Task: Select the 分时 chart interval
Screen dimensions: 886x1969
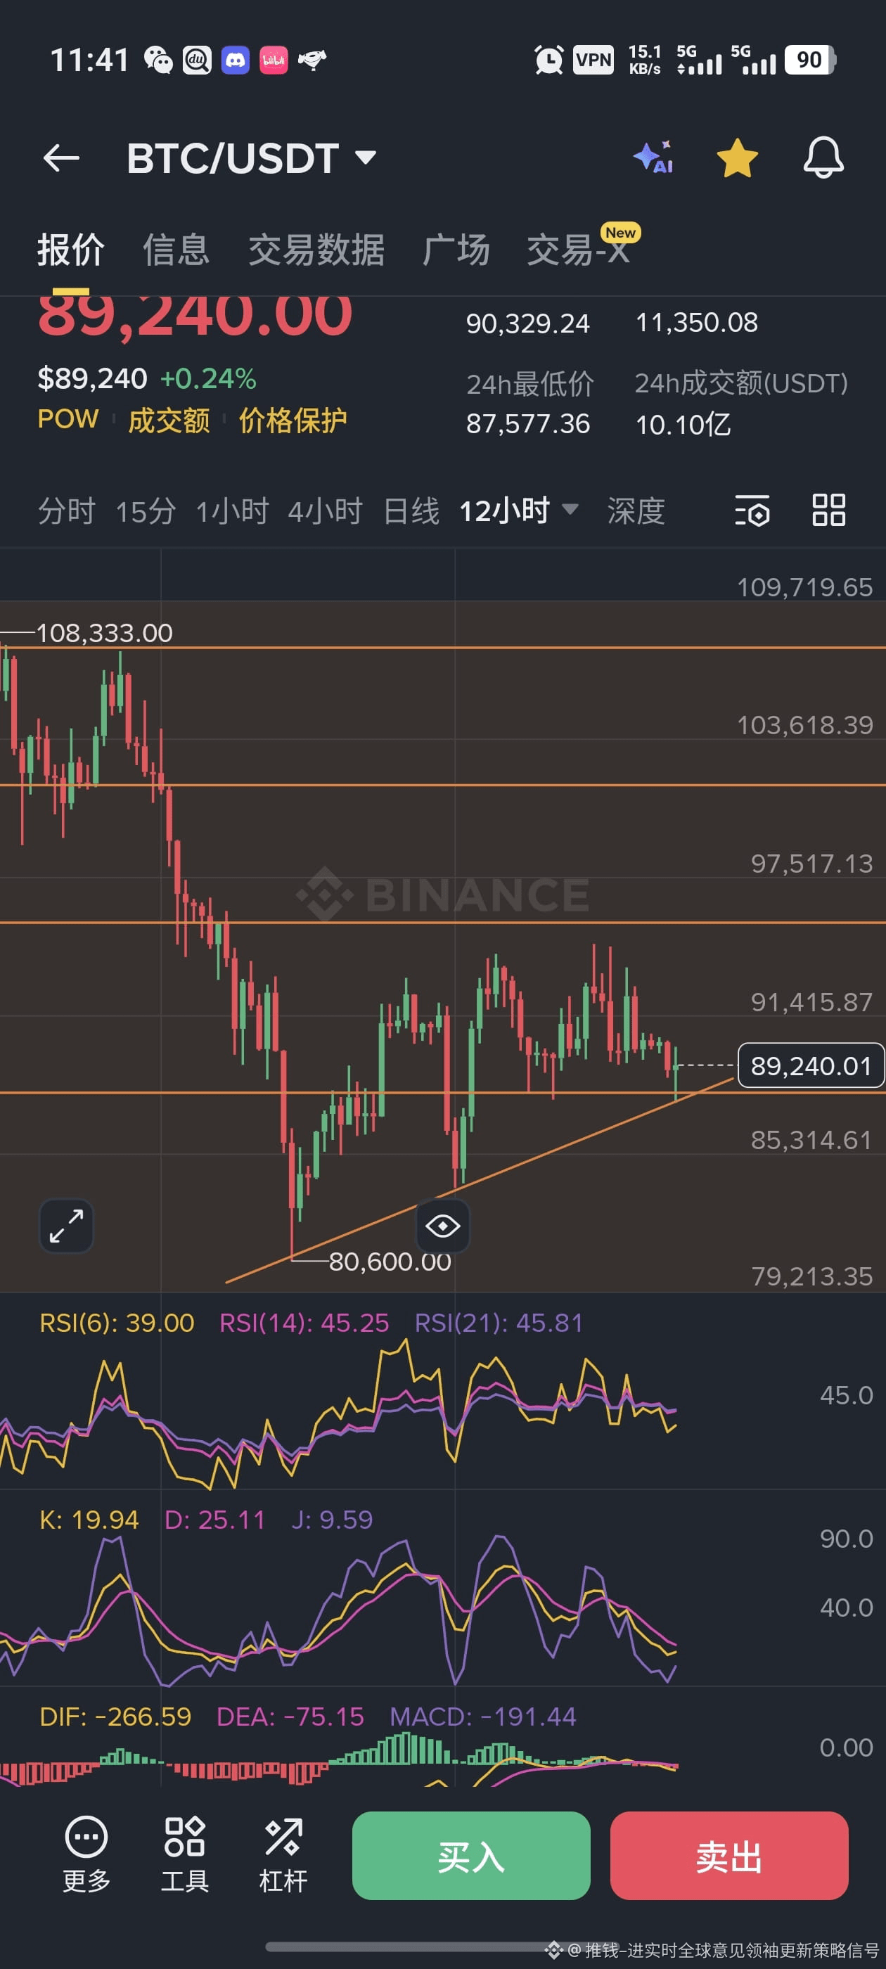Action: [67, 511]
